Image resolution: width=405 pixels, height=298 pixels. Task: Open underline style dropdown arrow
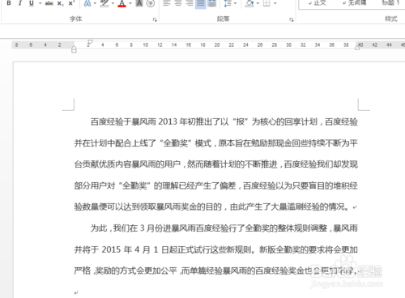pyautogui.click(x=40, y=3)
